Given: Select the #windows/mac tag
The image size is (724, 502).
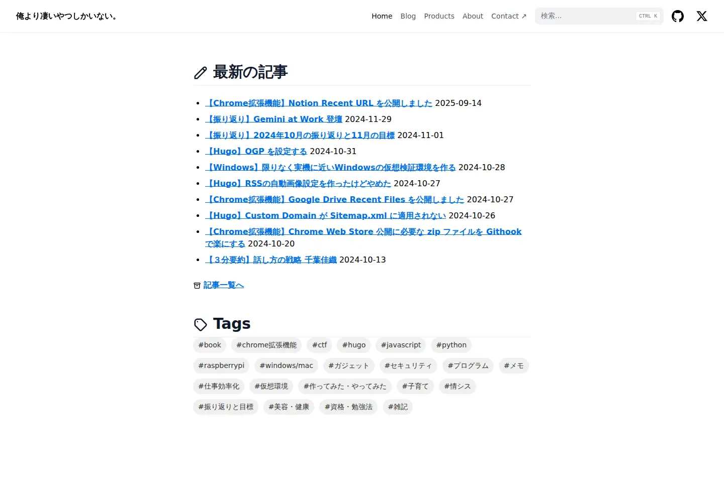Looking at the screenshot, I should point(286,365).
